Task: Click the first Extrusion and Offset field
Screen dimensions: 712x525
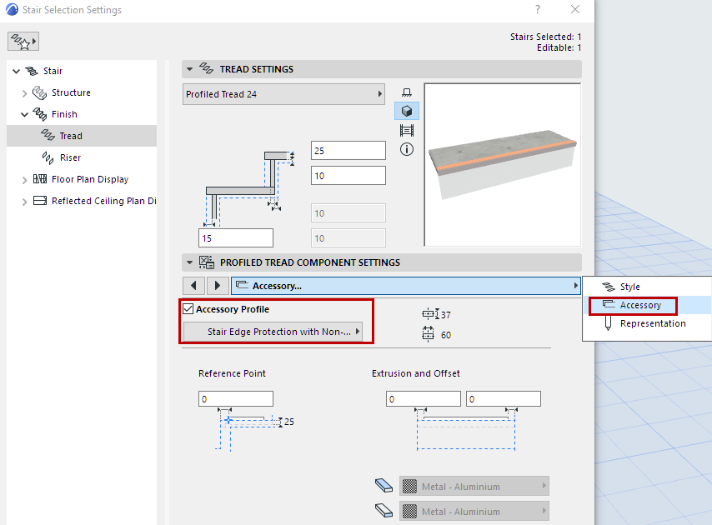Action: coord(424,399)
